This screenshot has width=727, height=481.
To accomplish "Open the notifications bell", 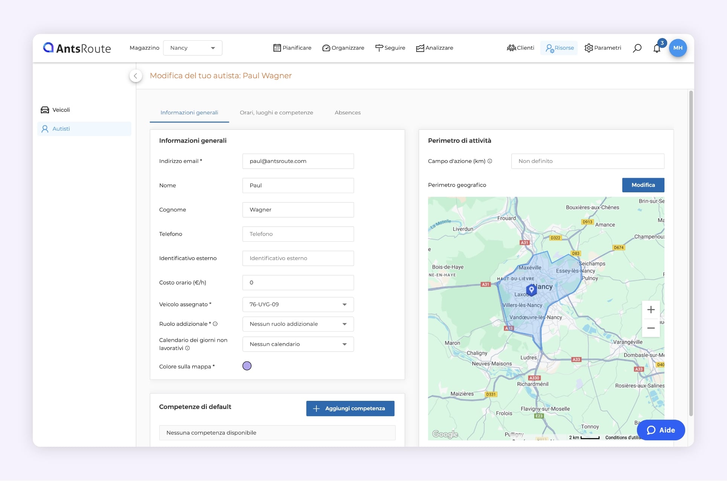I will (657, 48).
